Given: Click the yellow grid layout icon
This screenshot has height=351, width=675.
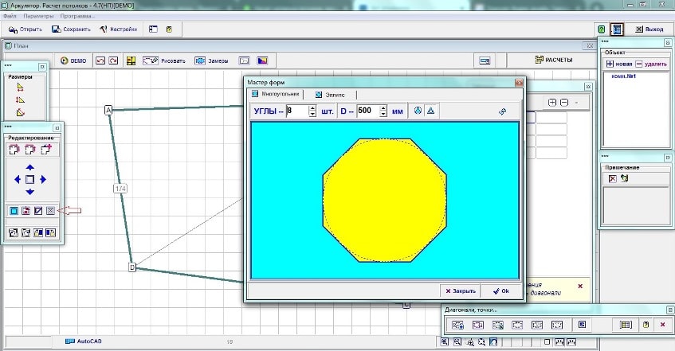Looking at the screenshot, I should tap(131, 60).
